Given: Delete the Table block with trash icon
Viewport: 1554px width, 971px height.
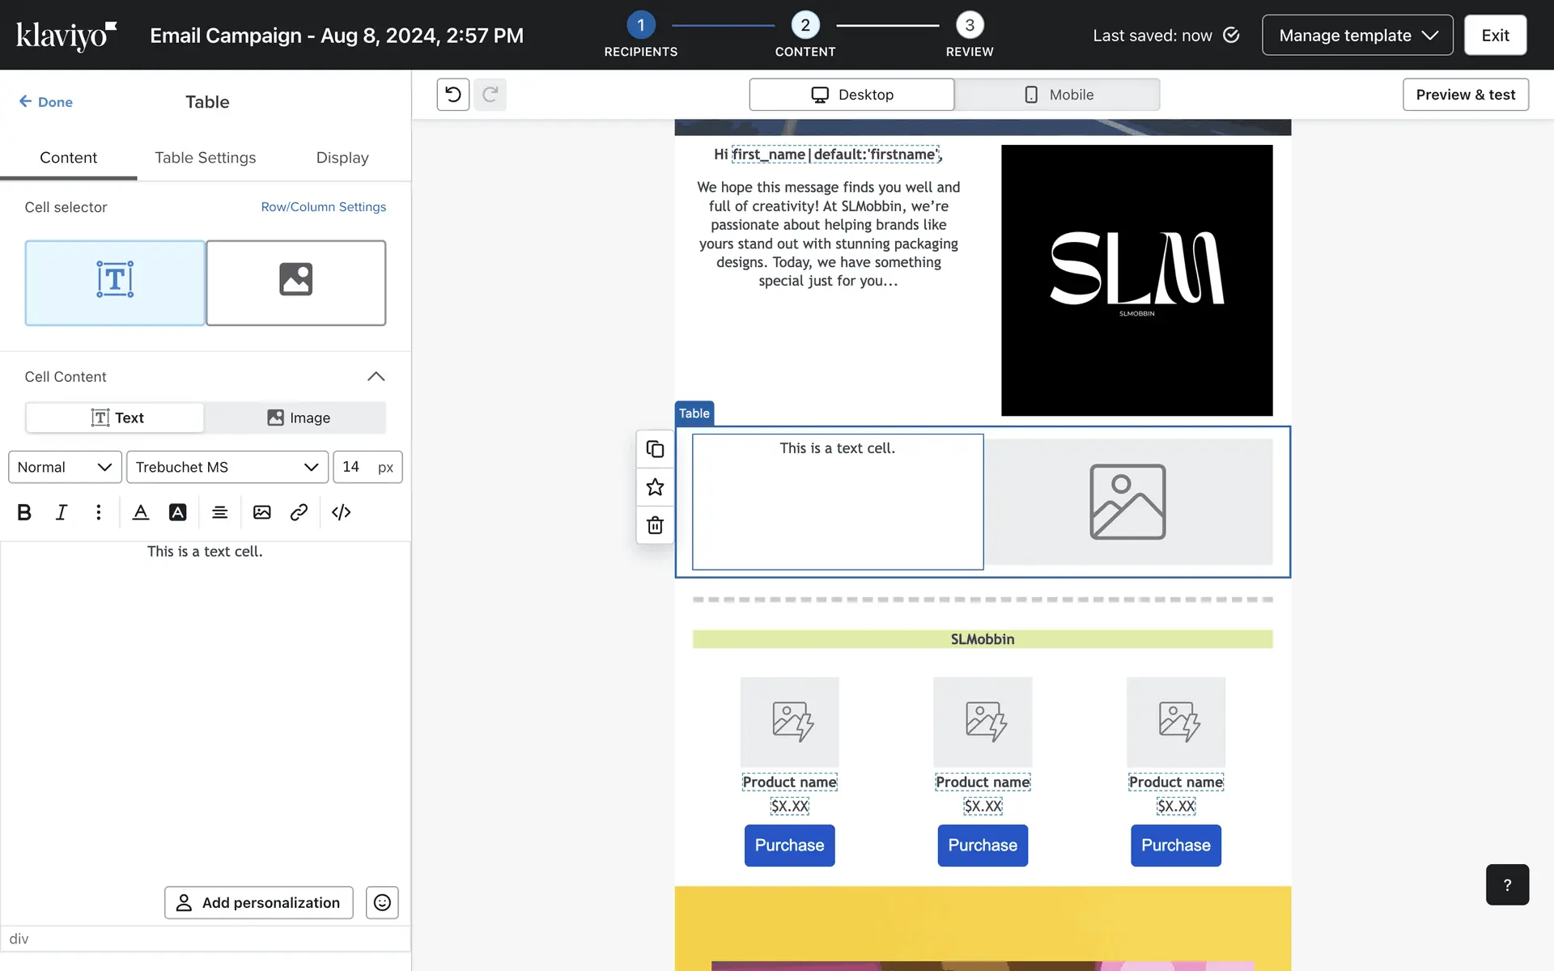Looking at the screenshot, I should (655, 525).
